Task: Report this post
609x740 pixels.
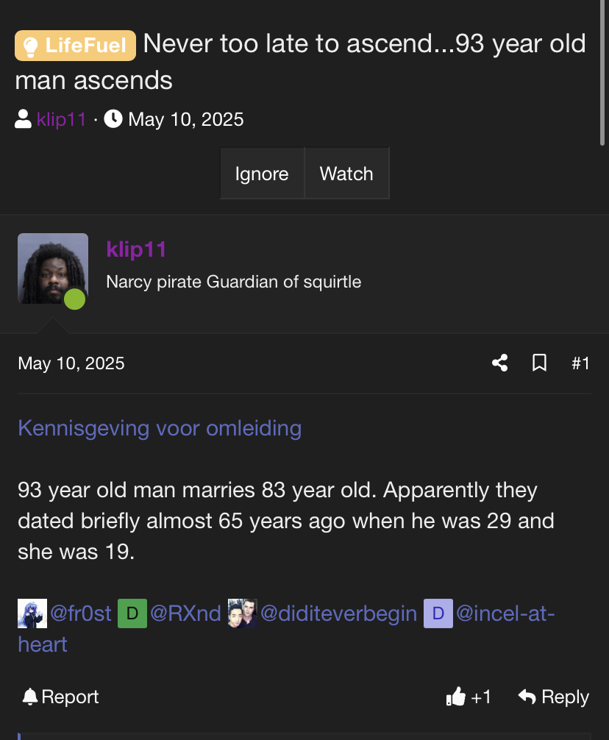Action: [x=60, y=697]
